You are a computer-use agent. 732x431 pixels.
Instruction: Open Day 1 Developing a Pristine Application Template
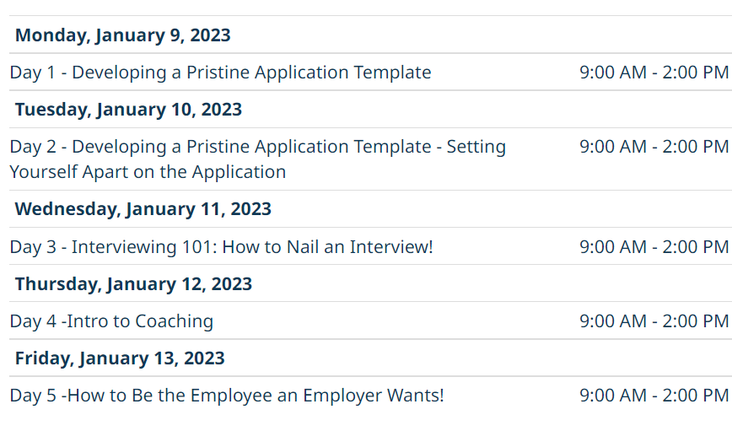click(x=220, y=73)
